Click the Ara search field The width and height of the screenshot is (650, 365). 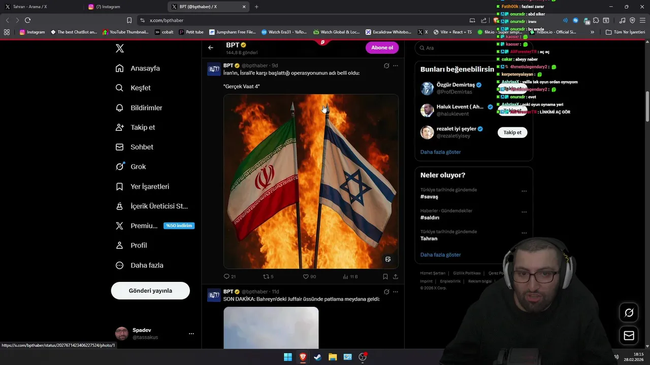[x=474, y=48]
